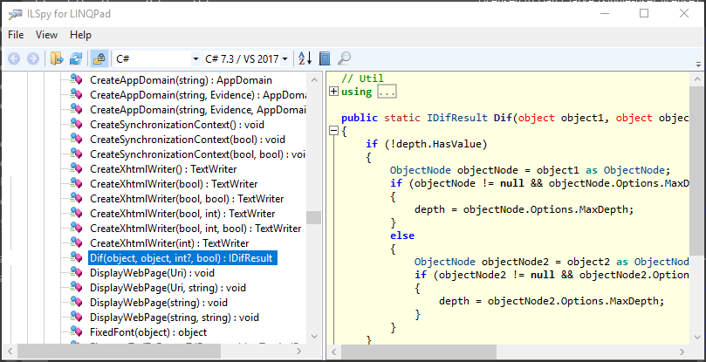The height and width of the screenshot is (362, 706).
Task: Click the Dif method icon in tree
Action: 77,258
